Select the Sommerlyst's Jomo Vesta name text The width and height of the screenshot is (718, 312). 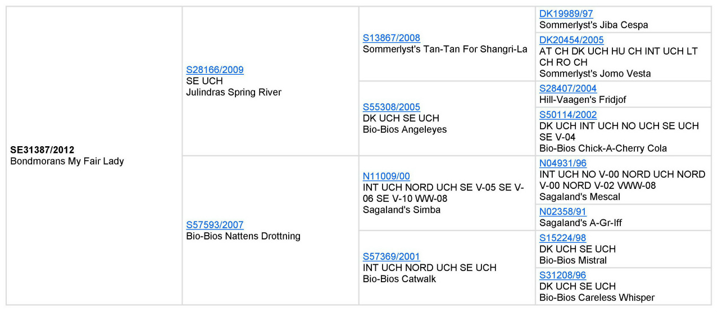coord(595,74)
